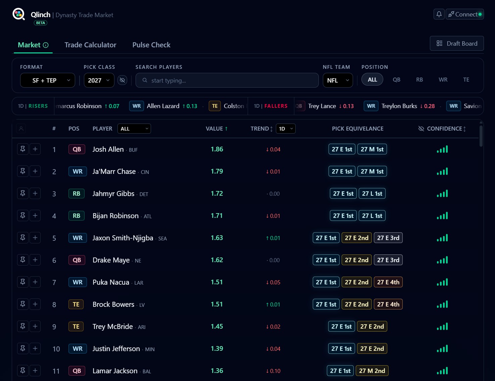Filter by RB position

pyautogui.click(x=419, y=80)
